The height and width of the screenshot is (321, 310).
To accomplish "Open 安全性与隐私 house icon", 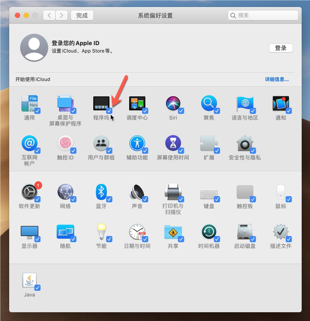I will tap(245, 143).
